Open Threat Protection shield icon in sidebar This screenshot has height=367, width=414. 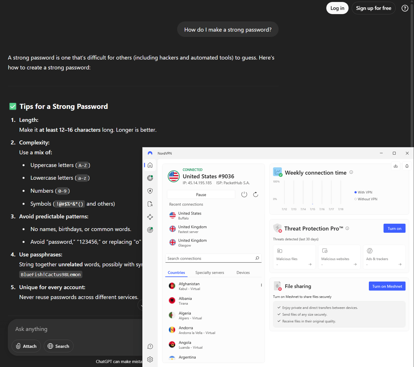pyautogui.click(x=150, y=191)
